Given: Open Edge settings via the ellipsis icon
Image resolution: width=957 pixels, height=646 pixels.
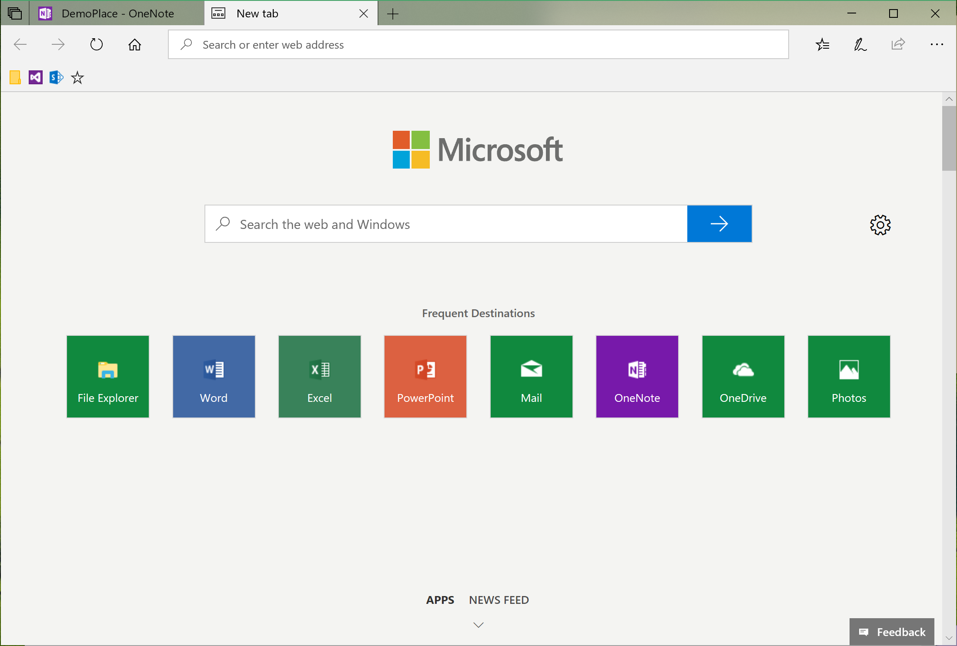Looking at the screenshot, I should (936, 44).
